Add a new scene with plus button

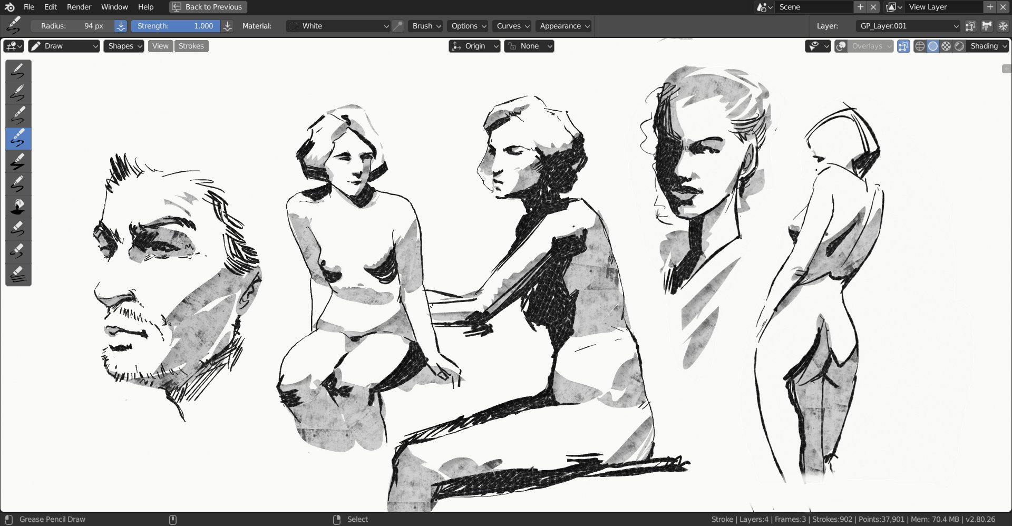tap(860, 7)
